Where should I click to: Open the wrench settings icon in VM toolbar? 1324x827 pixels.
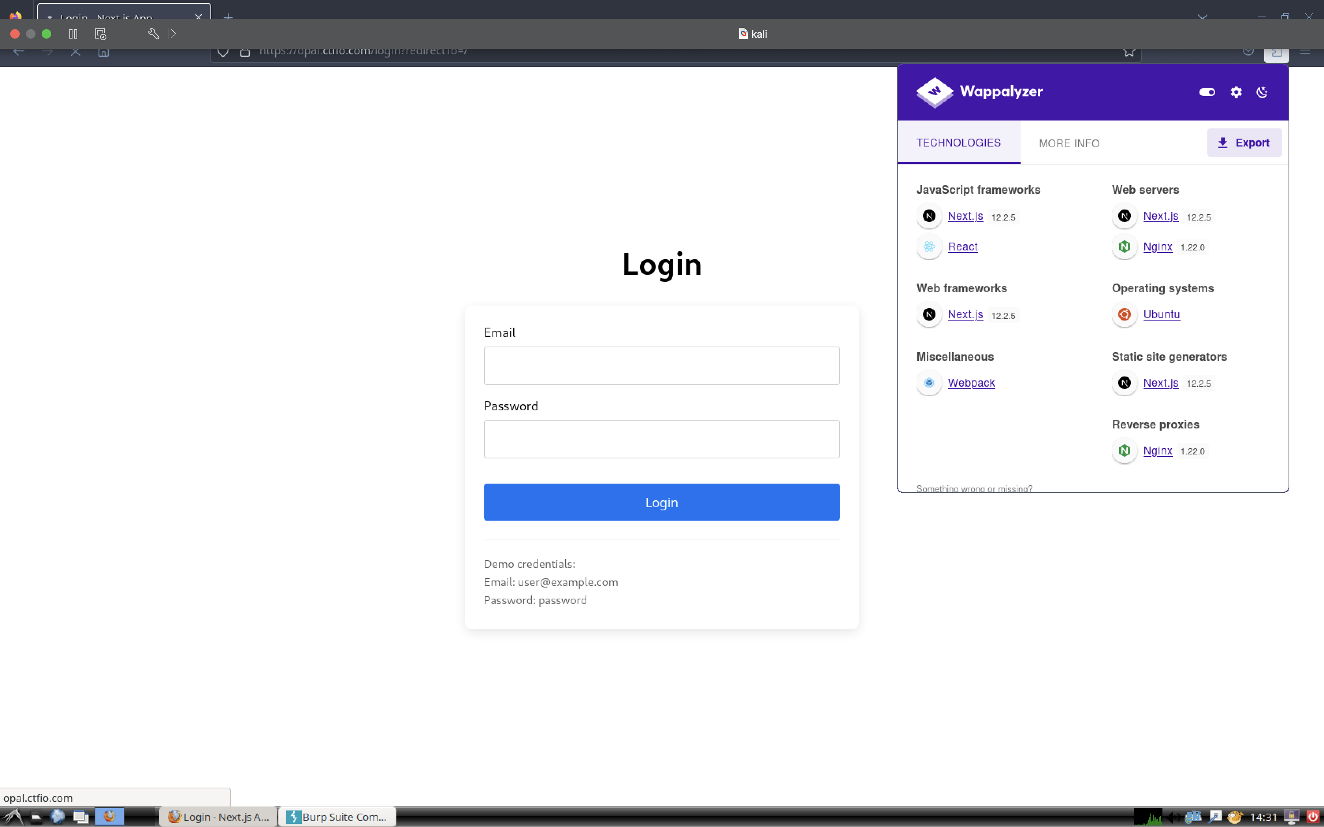click(153, 34)
